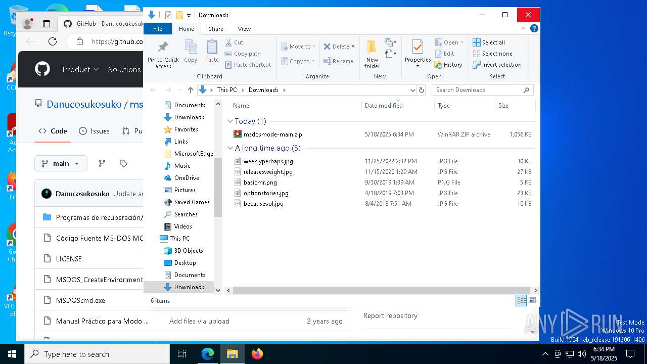The width and height of the screenshot is (647, 364).
Task: Open Copy to dropdown
Action: click(x=298, y=61)
